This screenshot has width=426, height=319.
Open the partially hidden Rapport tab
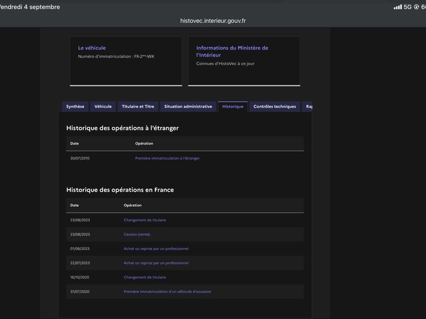tap(308, 106)
